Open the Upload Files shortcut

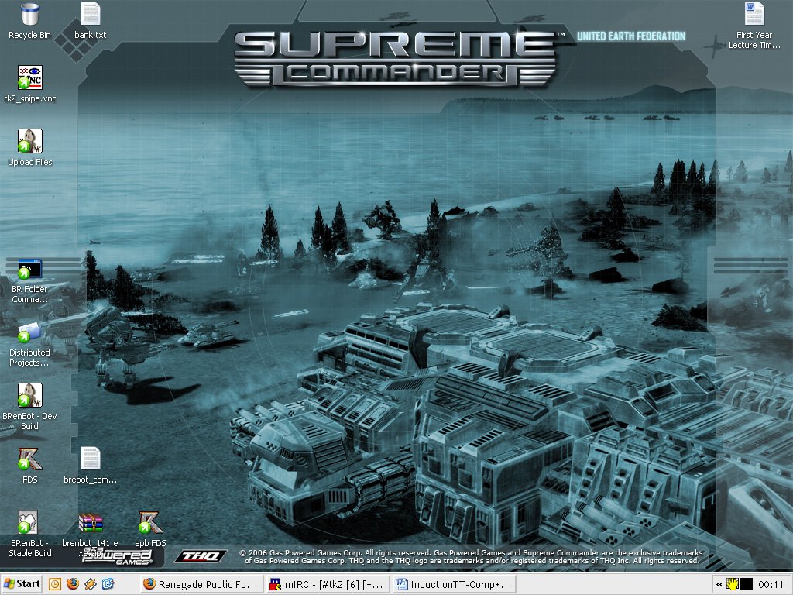[30, 142]
